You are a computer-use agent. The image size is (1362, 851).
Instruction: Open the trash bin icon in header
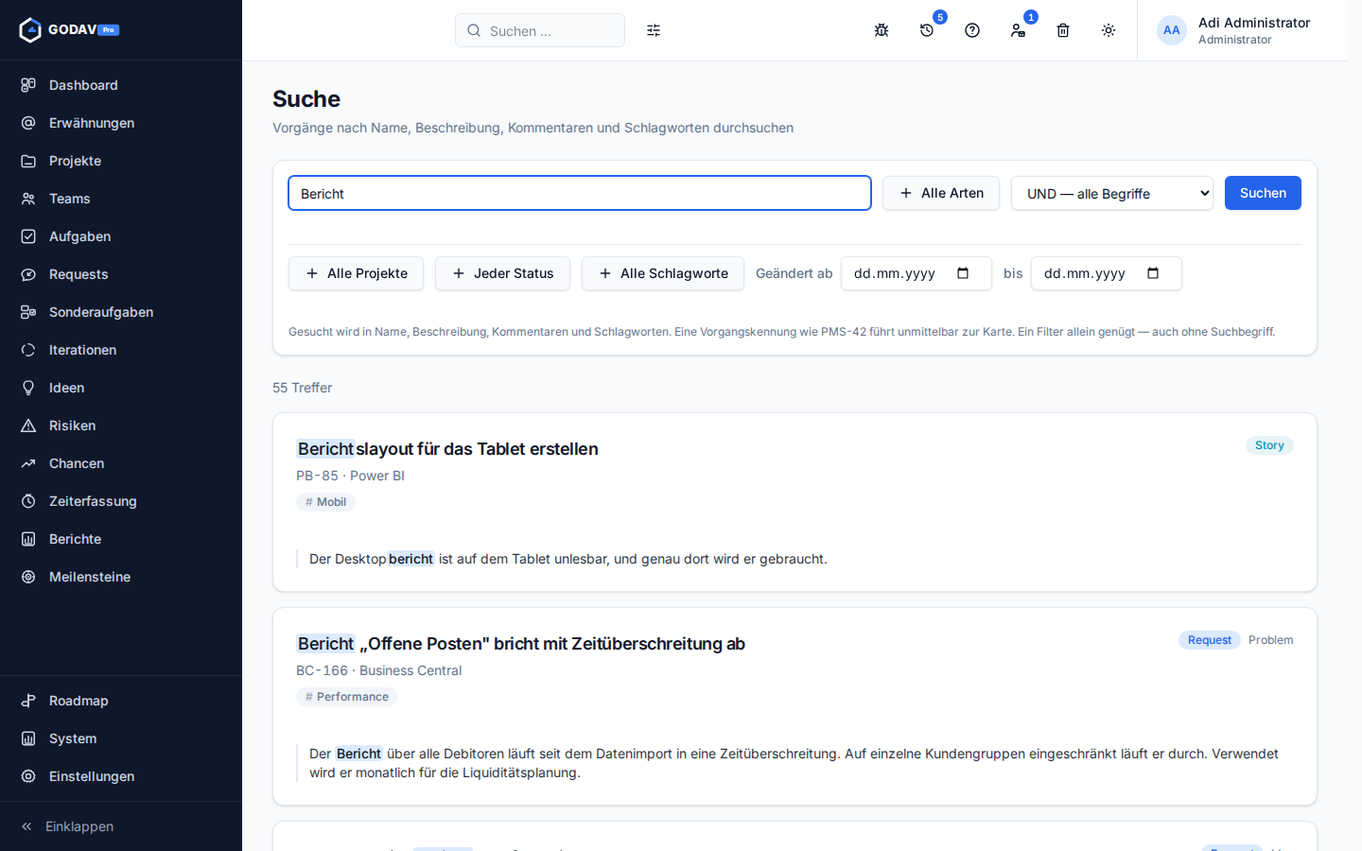click(1063, 30)
